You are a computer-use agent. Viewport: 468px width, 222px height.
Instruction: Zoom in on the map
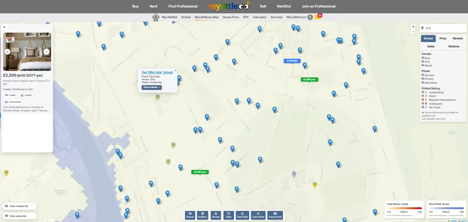pos(413,26)
